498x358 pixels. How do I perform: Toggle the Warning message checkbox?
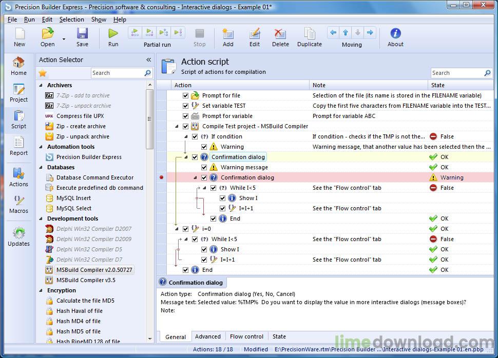click(x=204, y=167)
